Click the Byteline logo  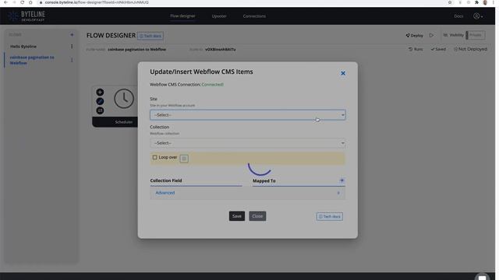[27, 16]
